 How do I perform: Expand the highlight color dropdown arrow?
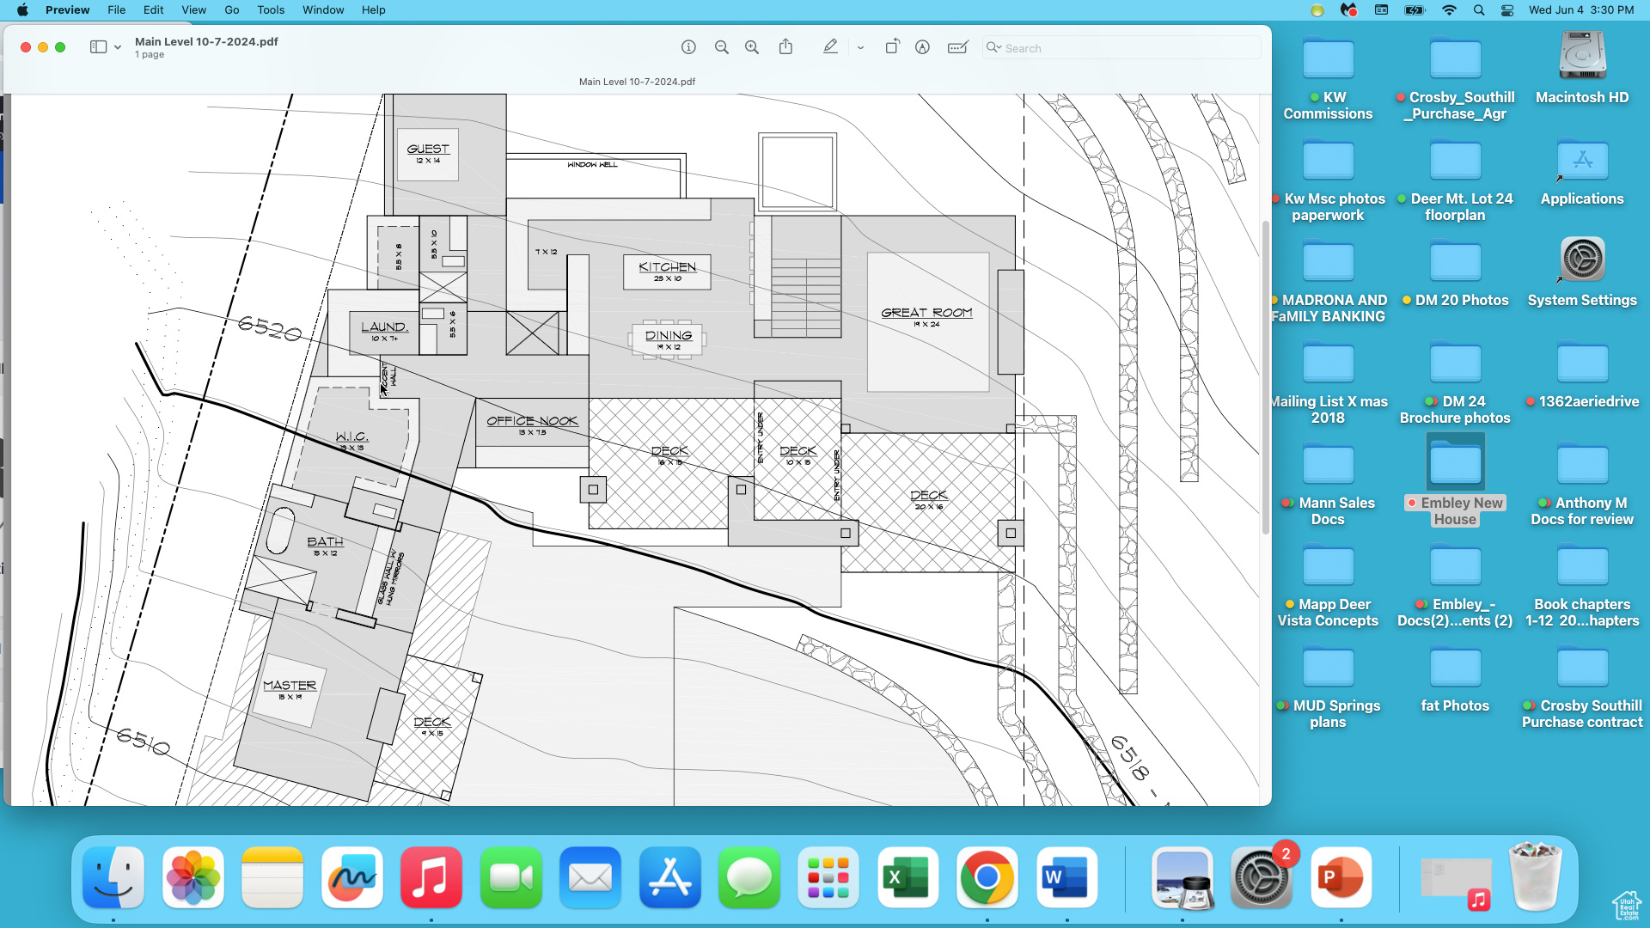click(x=860, y=48)
